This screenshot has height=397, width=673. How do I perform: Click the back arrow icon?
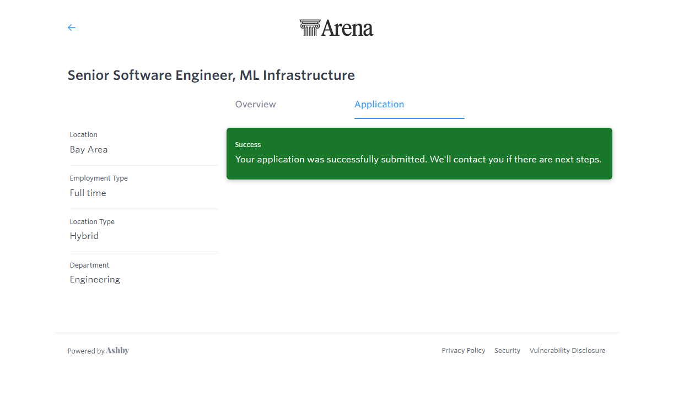(x=71, y=28)
